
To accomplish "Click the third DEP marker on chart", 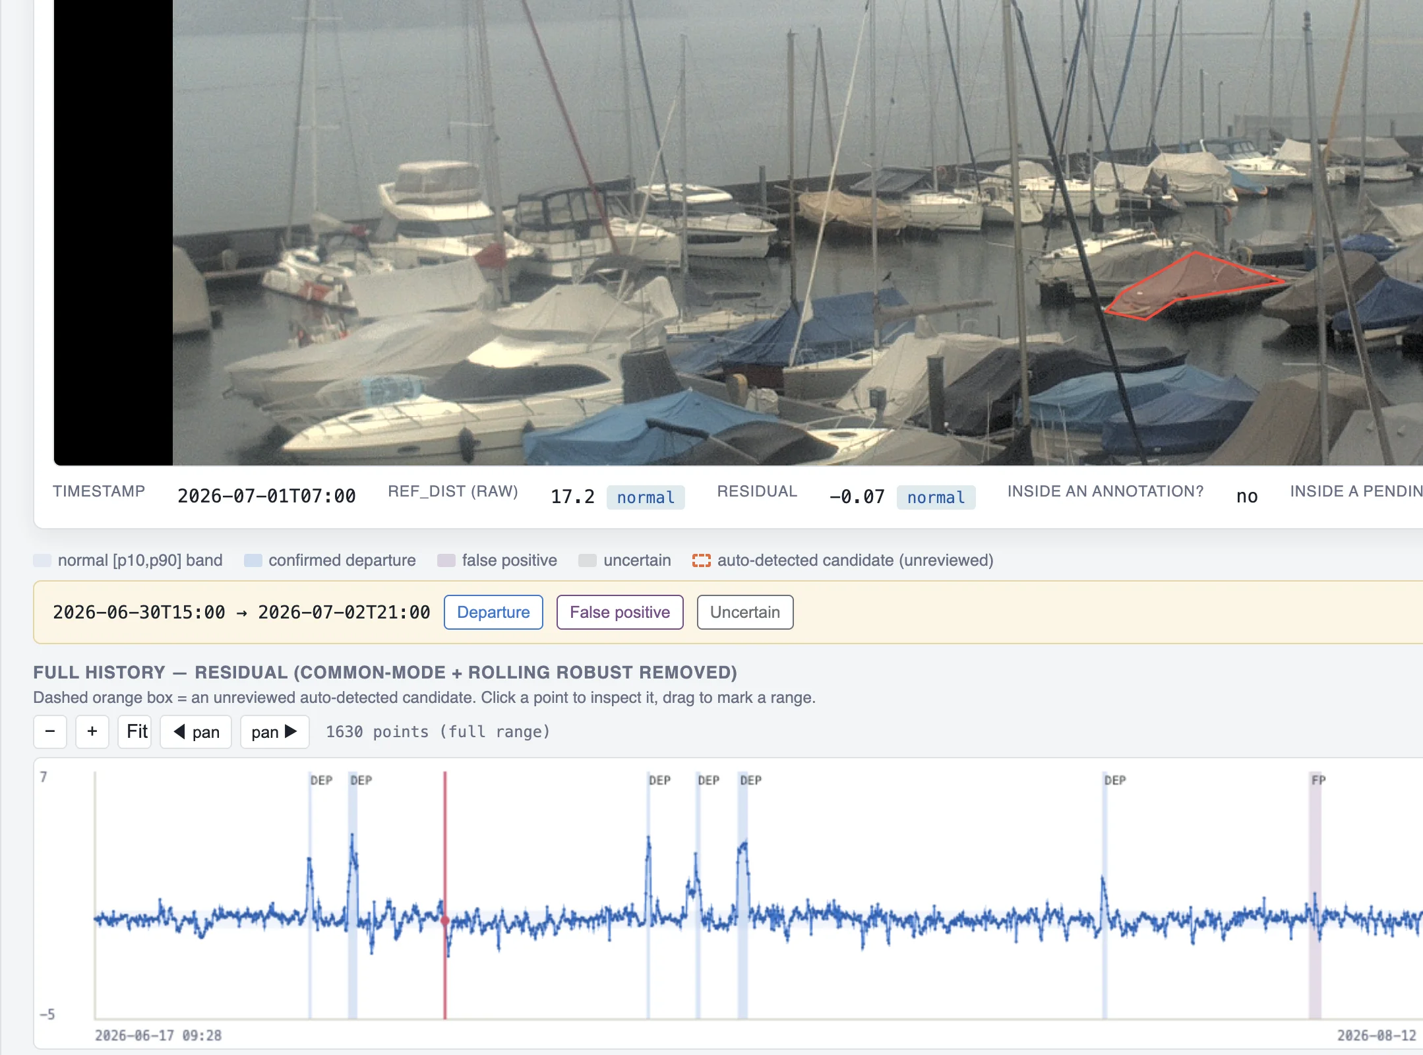I will click(x=659, y=780).
